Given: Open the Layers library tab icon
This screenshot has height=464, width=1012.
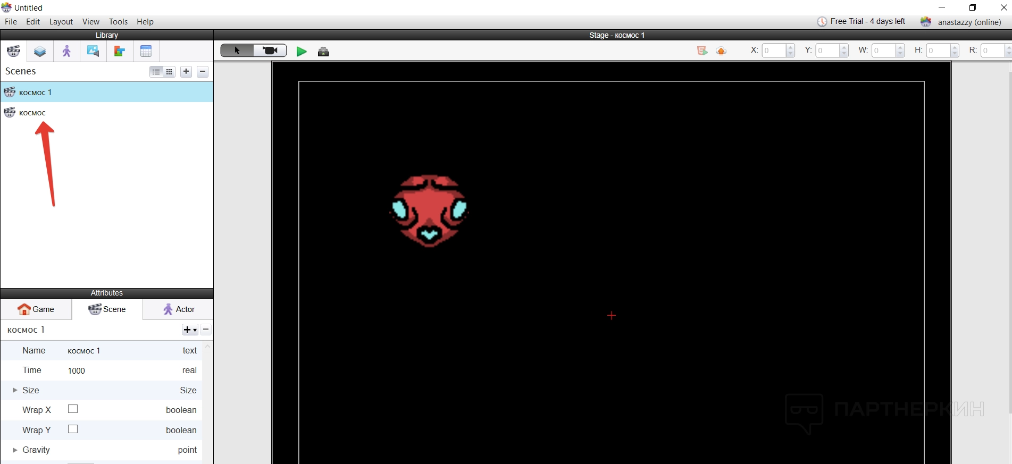Looking at the screenshot, I should coord(40,52).
